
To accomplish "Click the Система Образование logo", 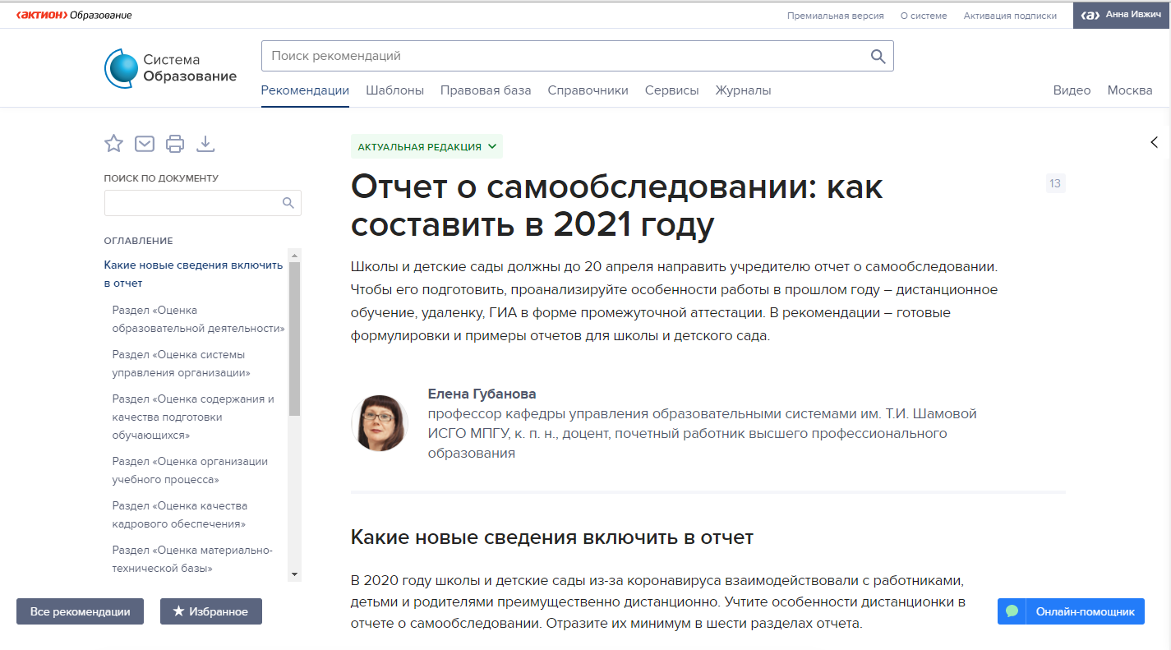I will (x=170, y=68).
